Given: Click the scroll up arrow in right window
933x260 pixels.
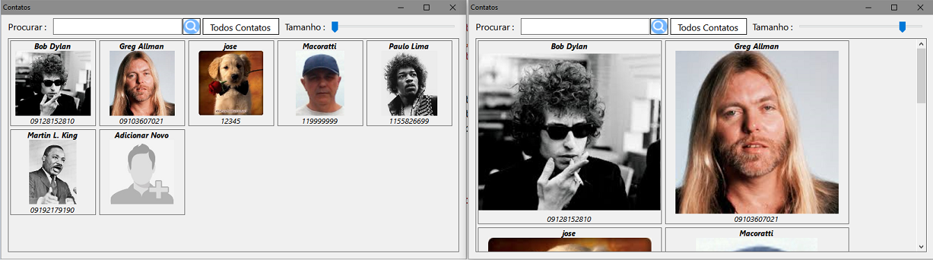Looking at the screenshot, I should [x=921, y=44].
